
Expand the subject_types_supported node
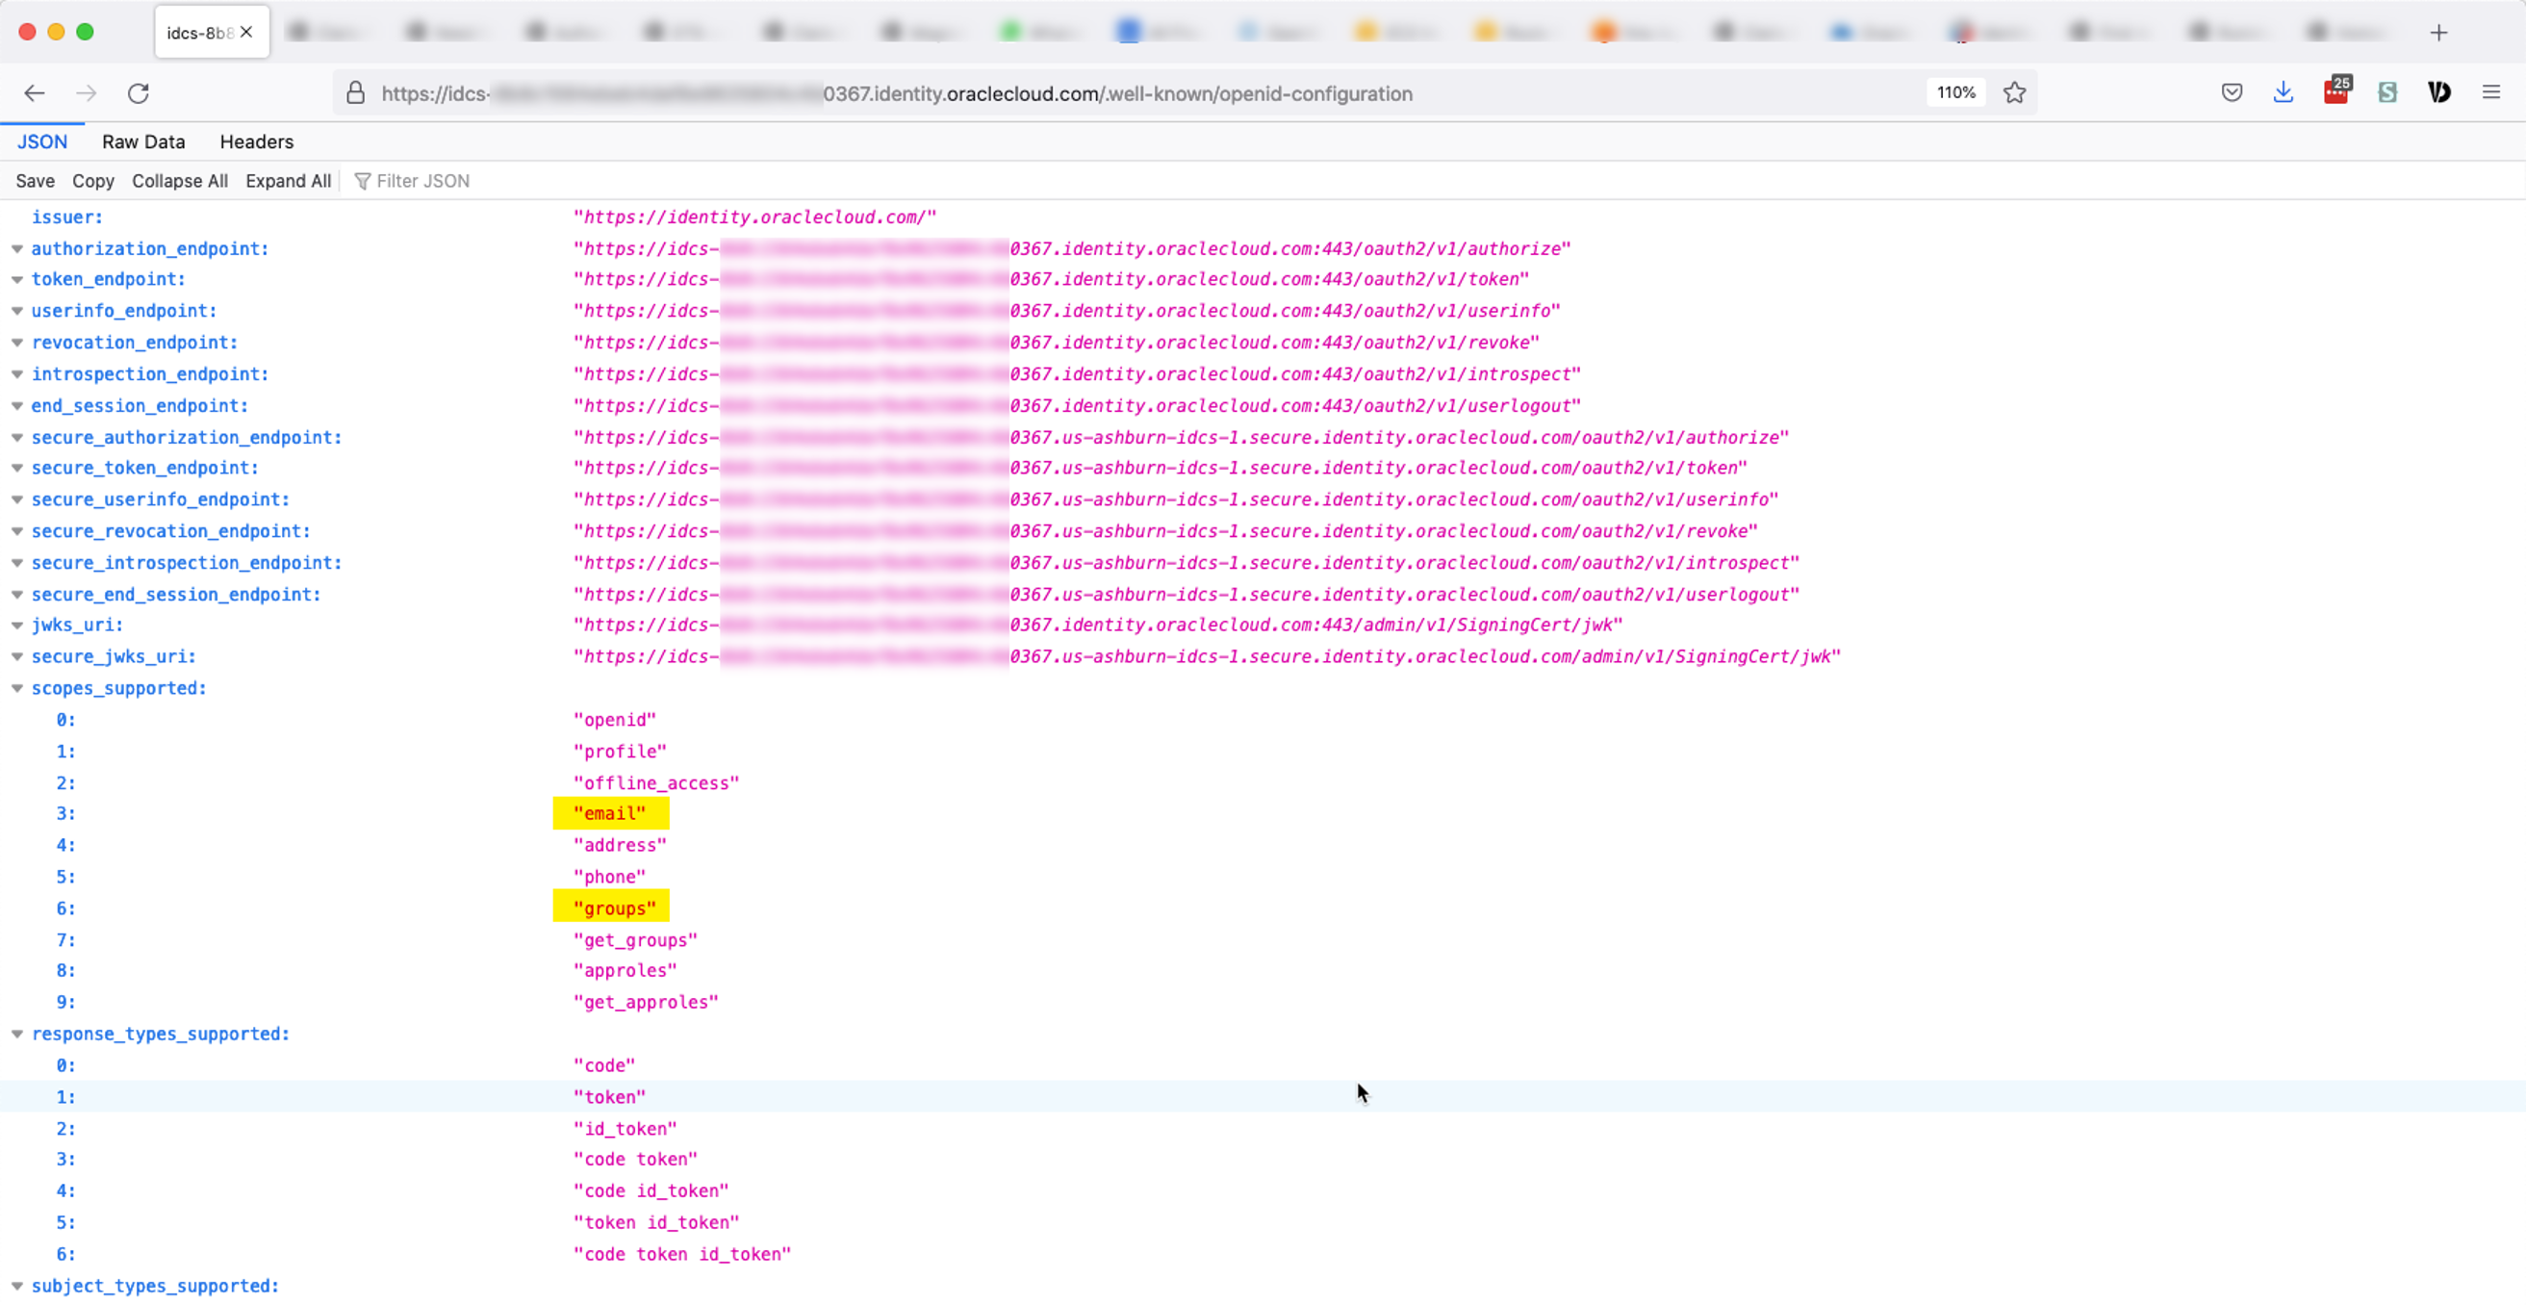click(x=17, y=1287)
